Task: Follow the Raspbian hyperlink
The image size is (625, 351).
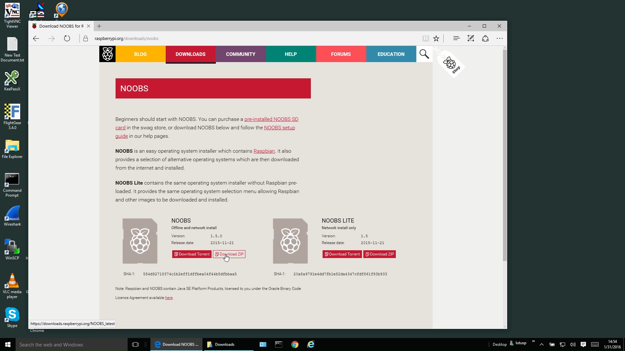Action: coord(264,151)
